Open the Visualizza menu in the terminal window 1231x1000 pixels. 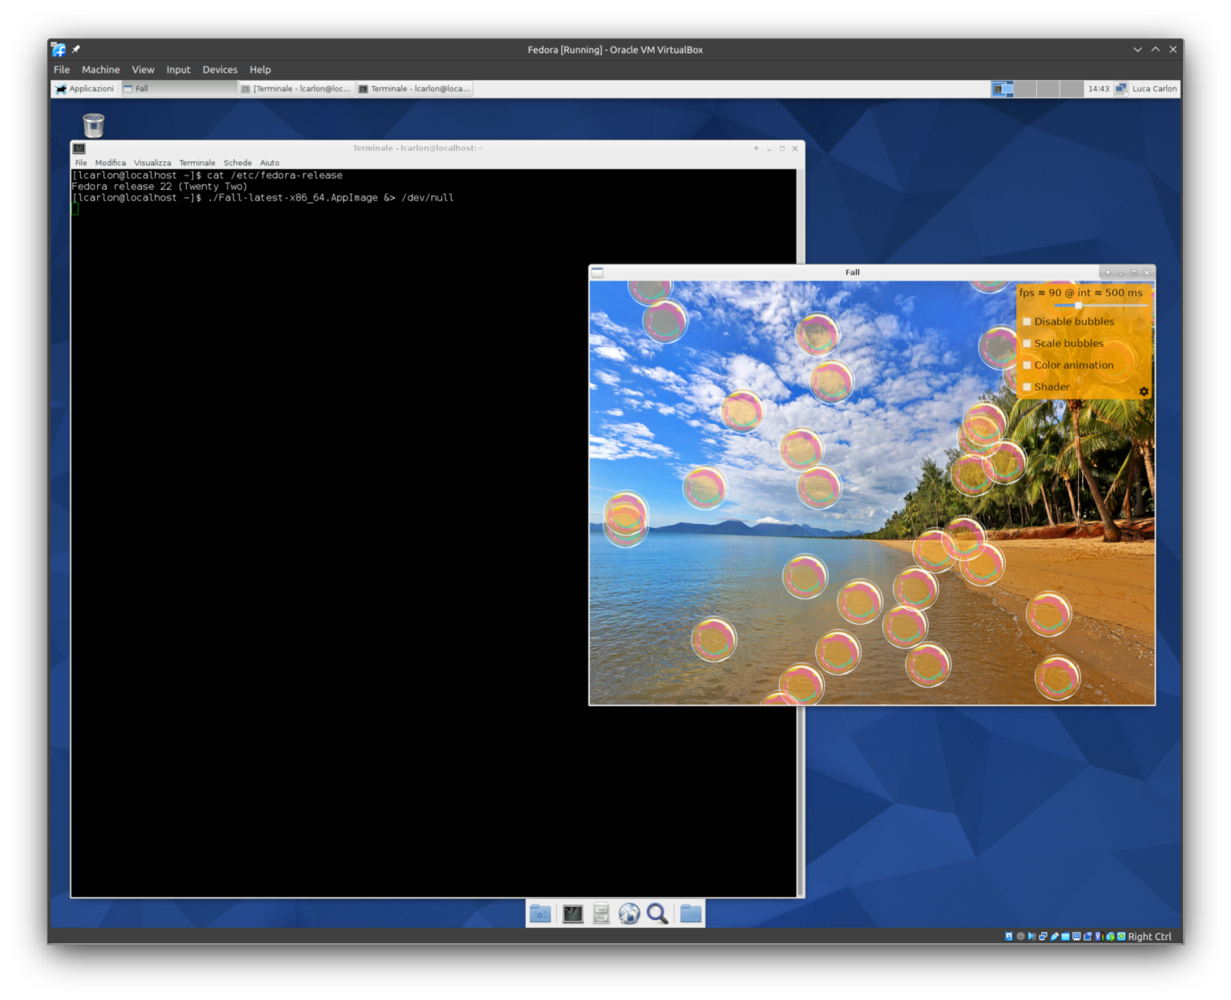(x=151, y=163)
